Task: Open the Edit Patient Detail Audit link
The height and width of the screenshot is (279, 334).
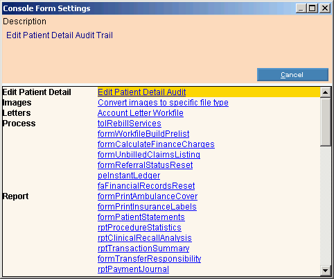Action: [x=141, y=92]
